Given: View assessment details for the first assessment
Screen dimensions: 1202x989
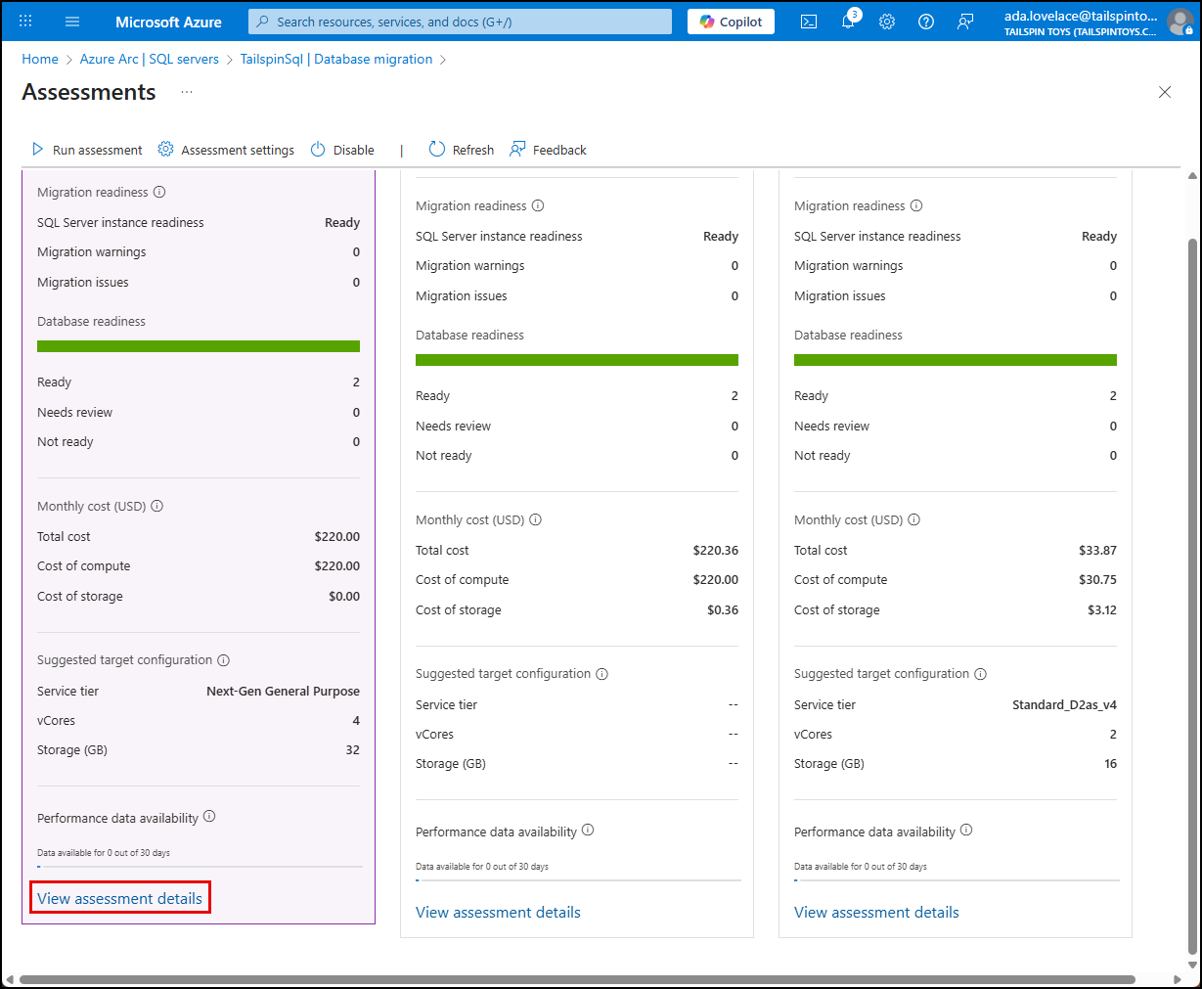Looking at the screenshot, I should click(119, 896).
